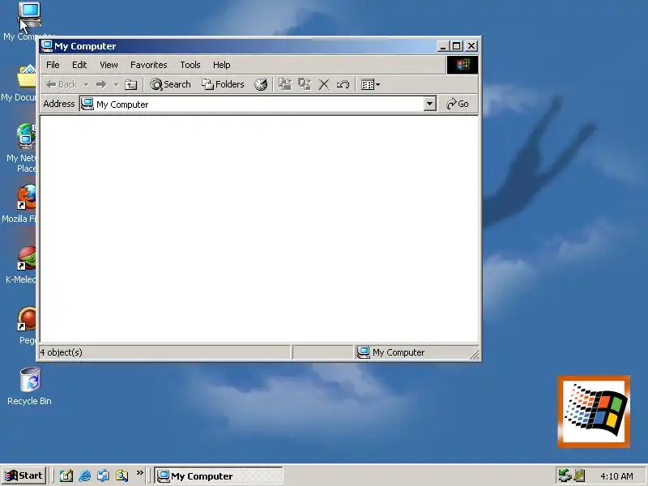Launch Outlook Express from quick launch
This screenshot has width=648, height=486.
pos(104,475)
